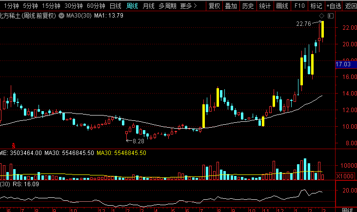
Task: Click the 16.00 price axis label
Action: pos(350,77)
